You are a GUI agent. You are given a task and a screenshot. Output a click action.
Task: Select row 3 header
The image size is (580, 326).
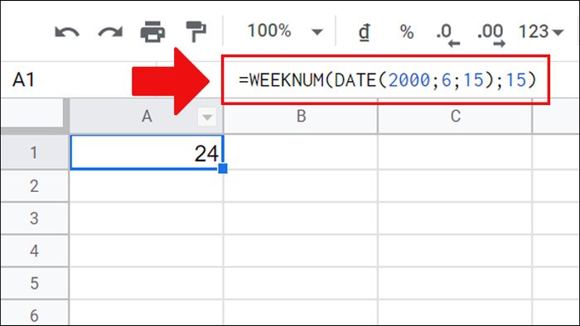(34, 218)
